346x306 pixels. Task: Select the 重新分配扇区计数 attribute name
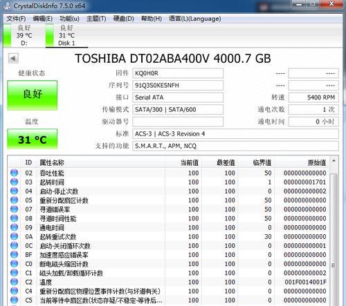[64, 200]
